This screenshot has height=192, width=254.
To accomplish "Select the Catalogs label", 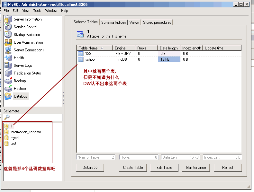I will tap(21, 96).
